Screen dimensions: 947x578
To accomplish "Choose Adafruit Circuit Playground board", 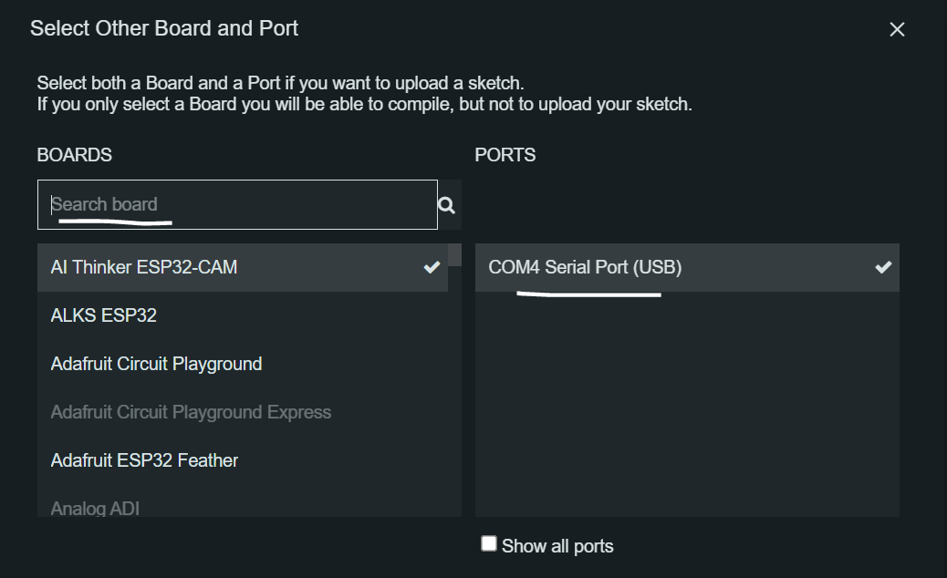I will (x=156, y=364).
